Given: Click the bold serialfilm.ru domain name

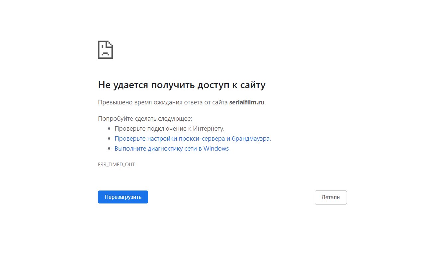Looking at the screenshot, I should [x=247, y=102].
